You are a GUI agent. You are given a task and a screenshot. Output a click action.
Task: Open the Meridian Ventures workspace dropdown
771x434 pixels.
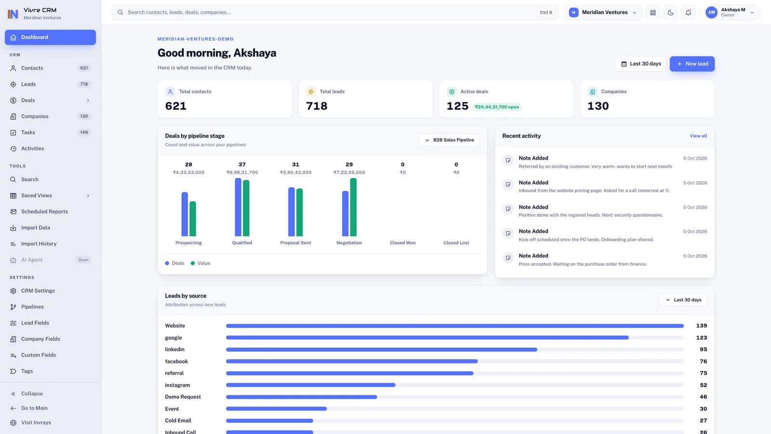[603, 13]
